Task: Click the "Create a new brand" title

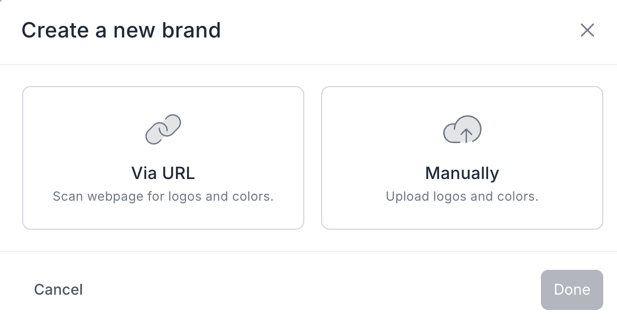Action: (x=121, y=30)
